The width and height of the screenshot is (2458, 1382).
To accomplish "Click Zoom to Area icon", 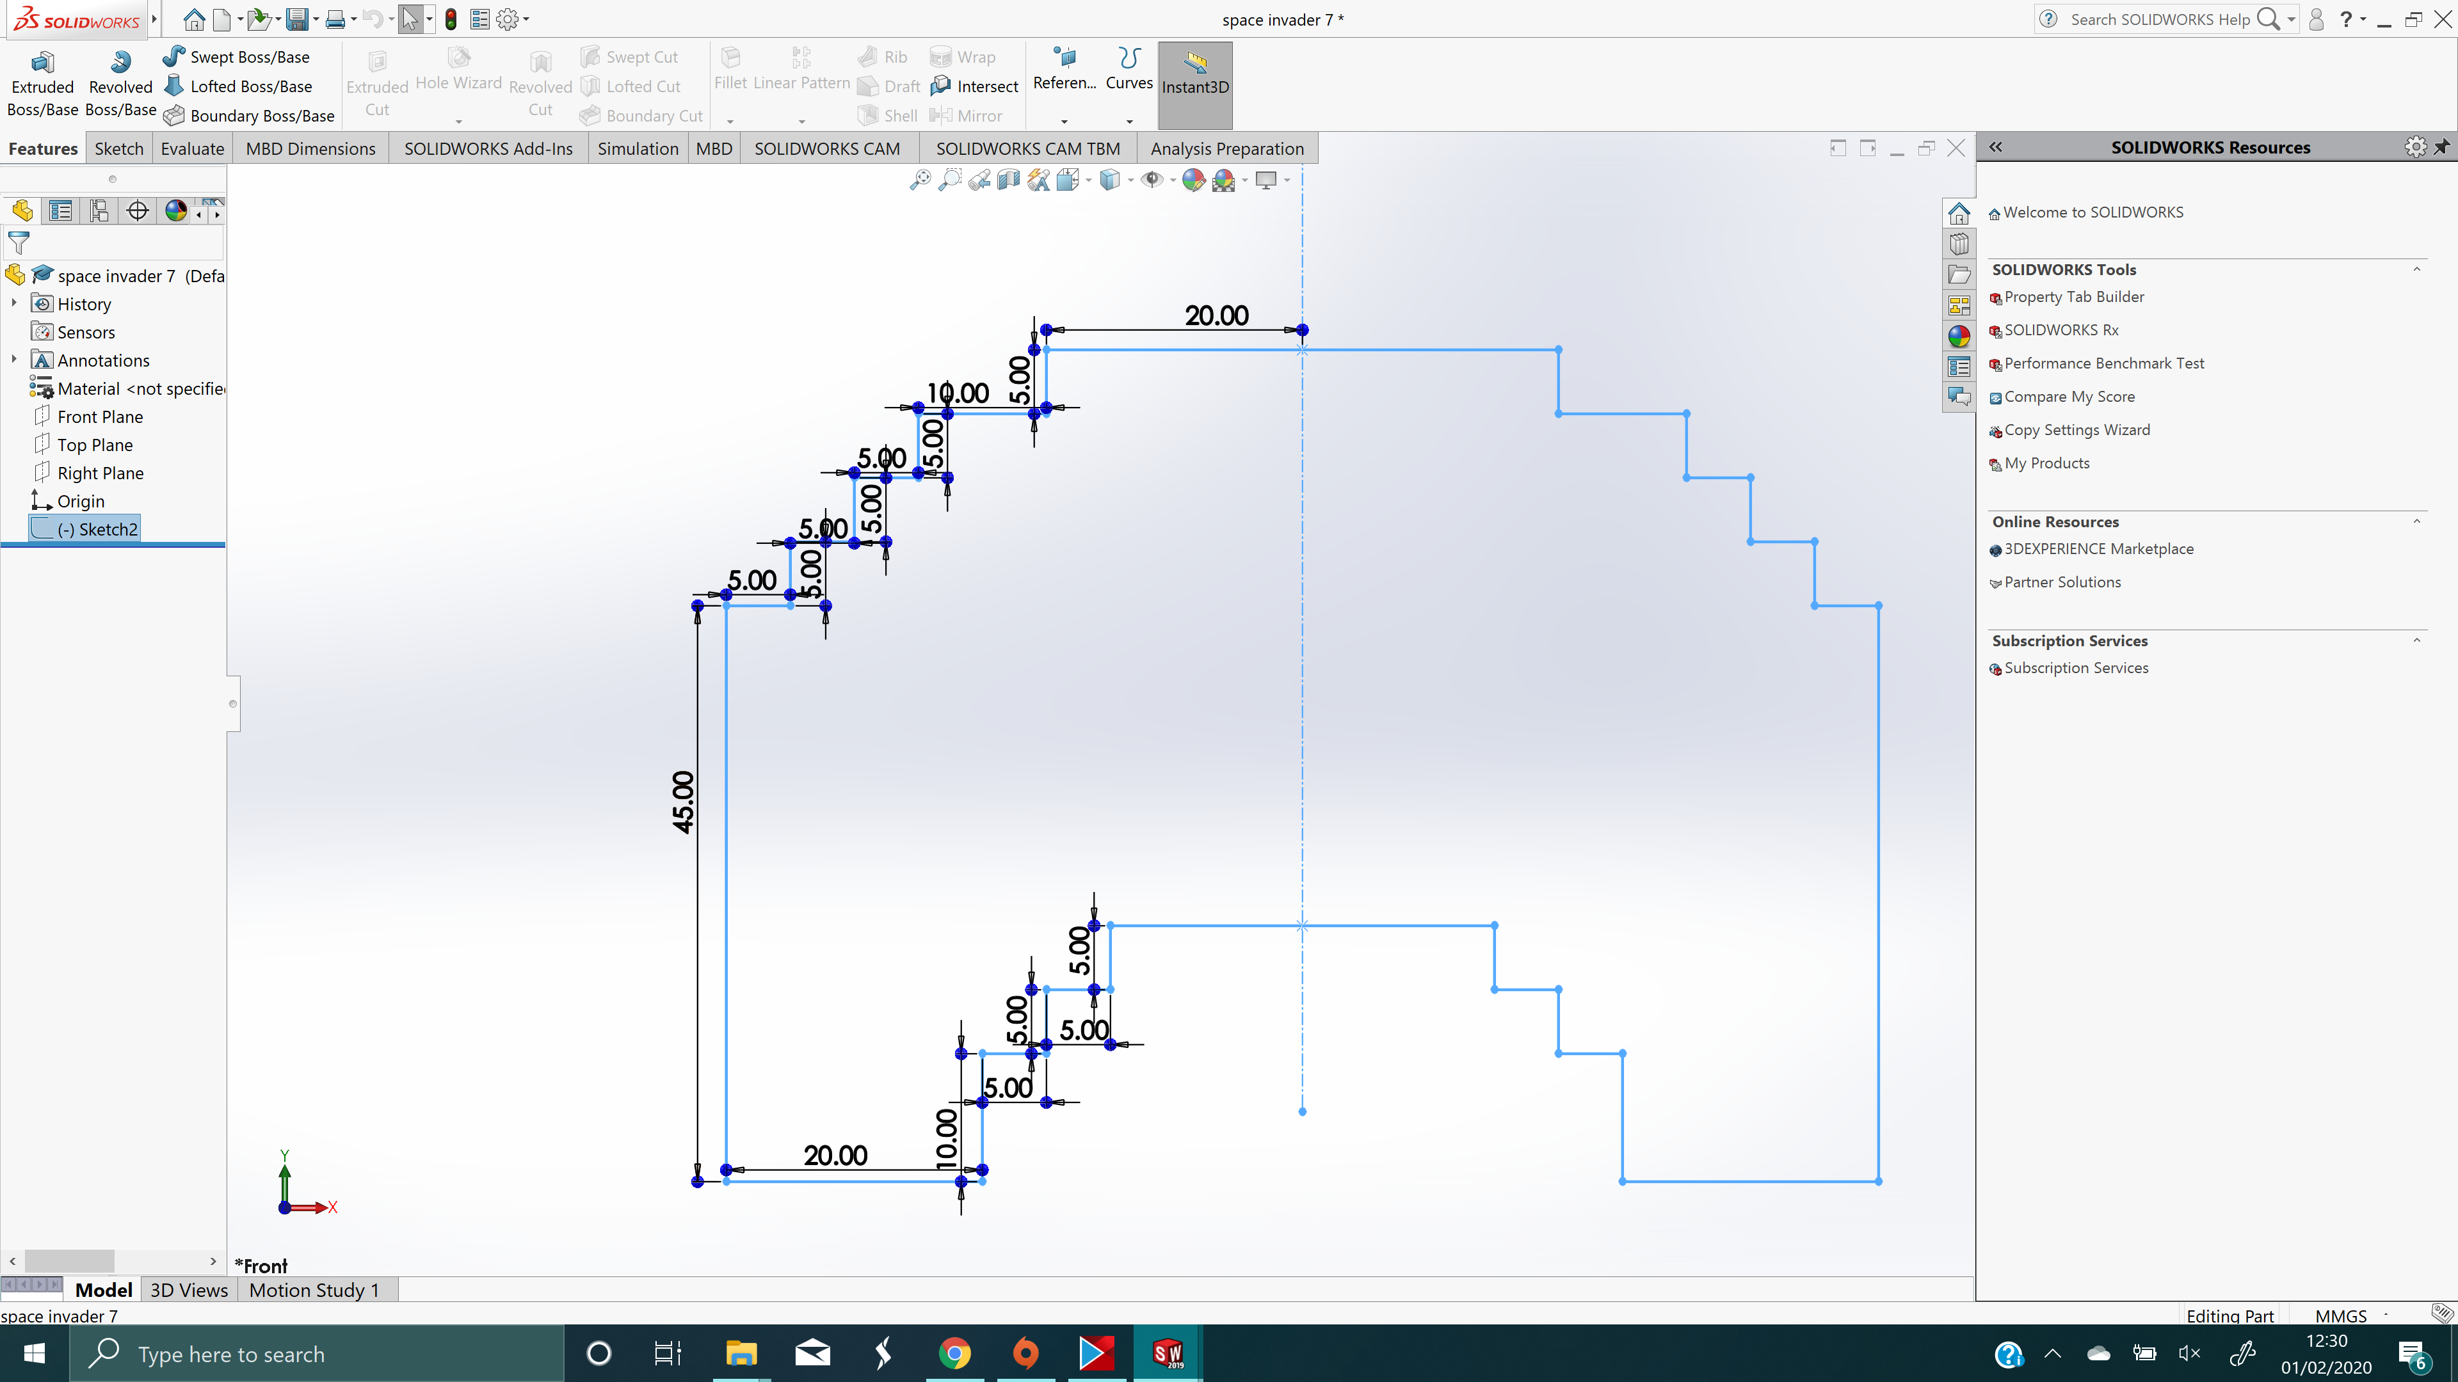I will (949, 179).
